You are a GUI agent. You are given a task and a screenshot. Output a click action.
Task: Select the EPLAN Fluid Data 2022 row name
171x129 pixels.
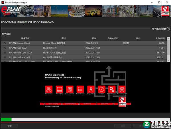coord(21,53)
